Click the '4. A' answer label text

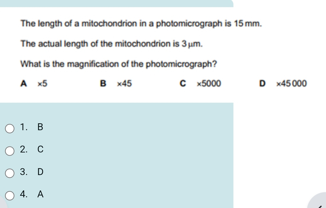(31, 195)
